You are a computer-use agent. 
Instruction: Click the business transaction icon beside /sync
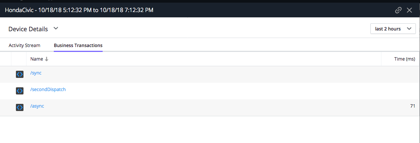[20, 74]
